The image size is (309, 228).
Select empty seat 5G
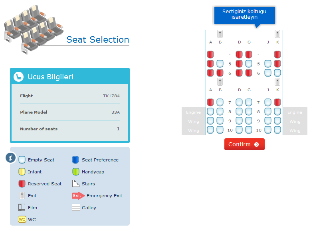coord(249,64)
